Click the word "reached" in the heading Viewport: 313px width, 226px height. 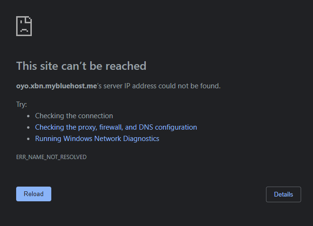pos(126,66)
